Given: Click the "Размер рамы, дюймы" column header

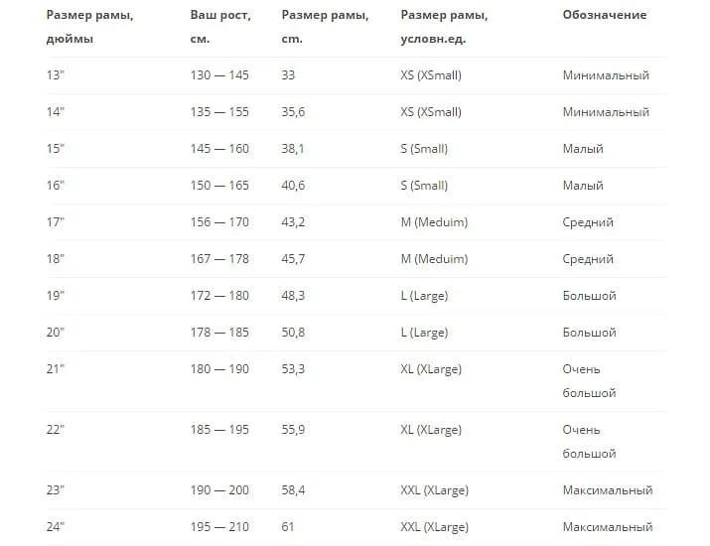Looking at the screenshot, I should pyautogui.click(x=90, y=27).
